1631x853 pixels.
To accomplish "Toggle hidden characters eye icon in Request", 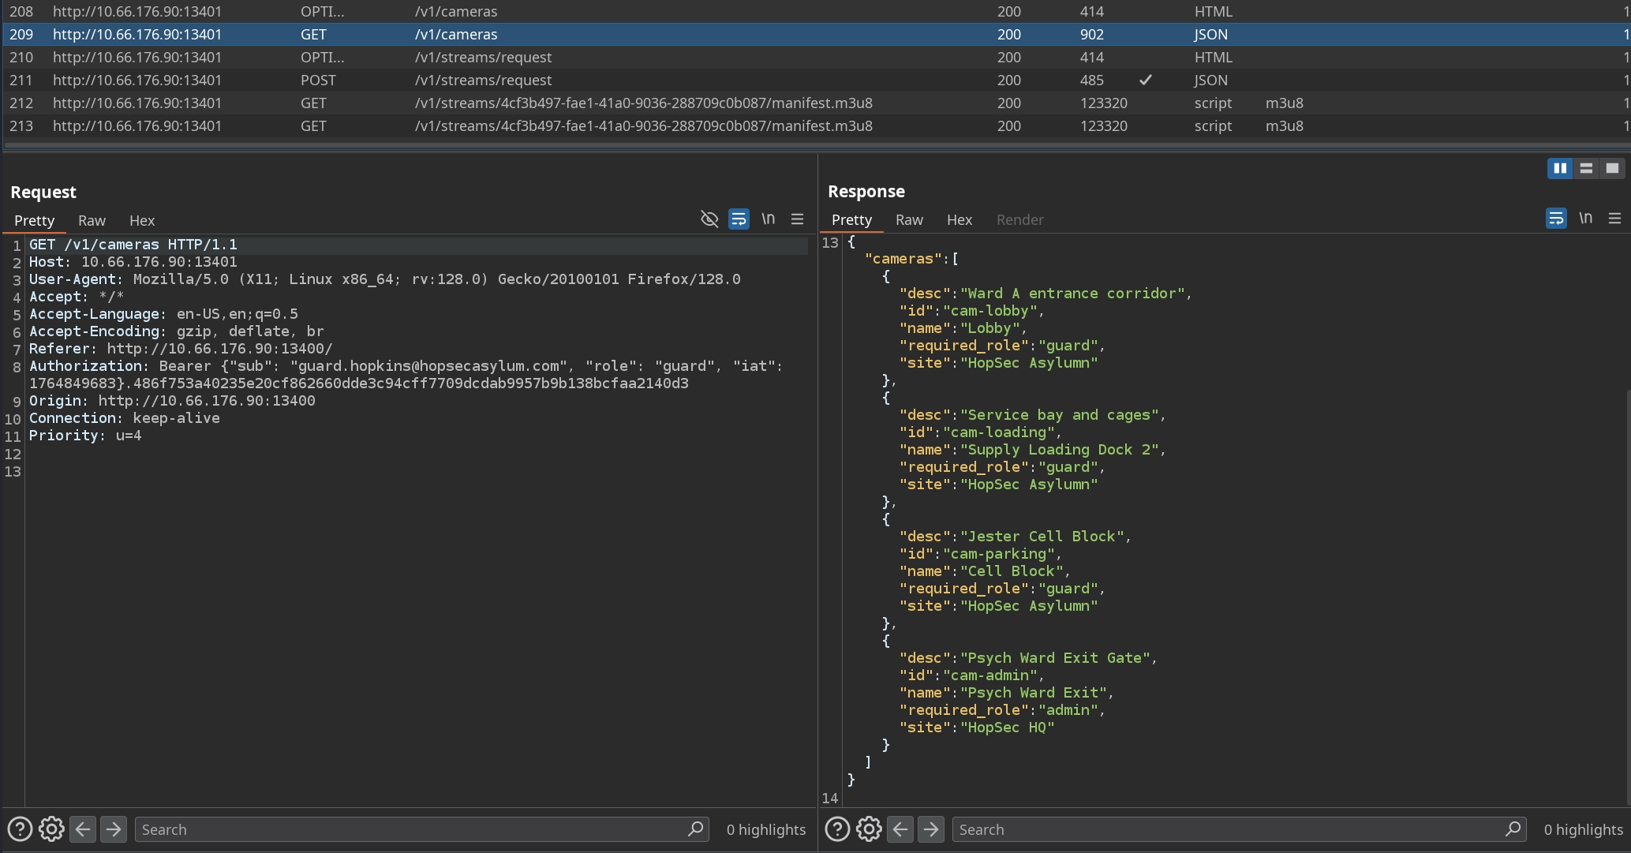I will tap(709, 219).
